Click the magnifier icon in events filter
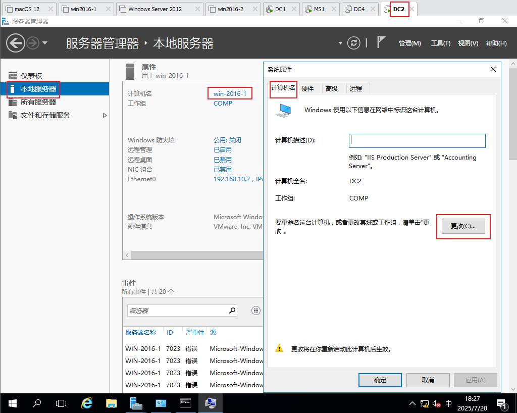This screenshot has height=413, width=517. [232, 311]
